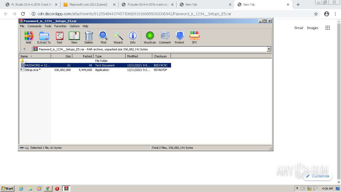
Task: Switch to FL Studio 20.8.4.2576 Crack tab
Action: tap(31, 5)
